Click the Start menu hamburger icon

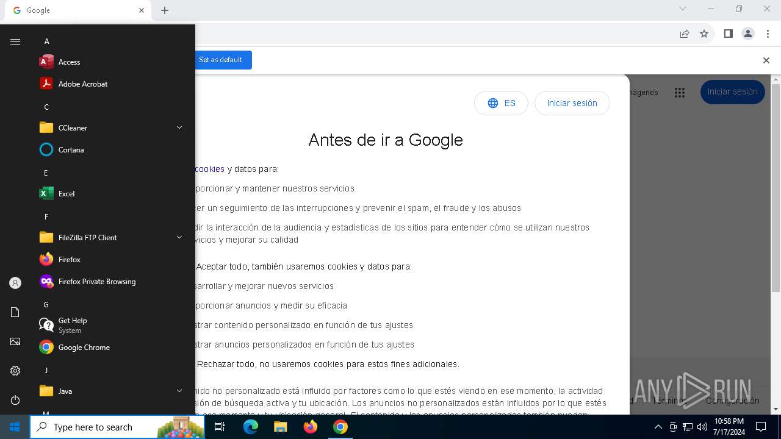[x=15, y=41]
